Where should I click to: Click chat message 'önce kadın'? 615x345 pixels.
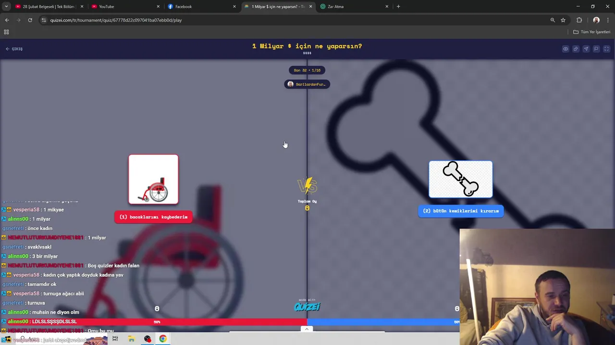click(x=40, y=229)
